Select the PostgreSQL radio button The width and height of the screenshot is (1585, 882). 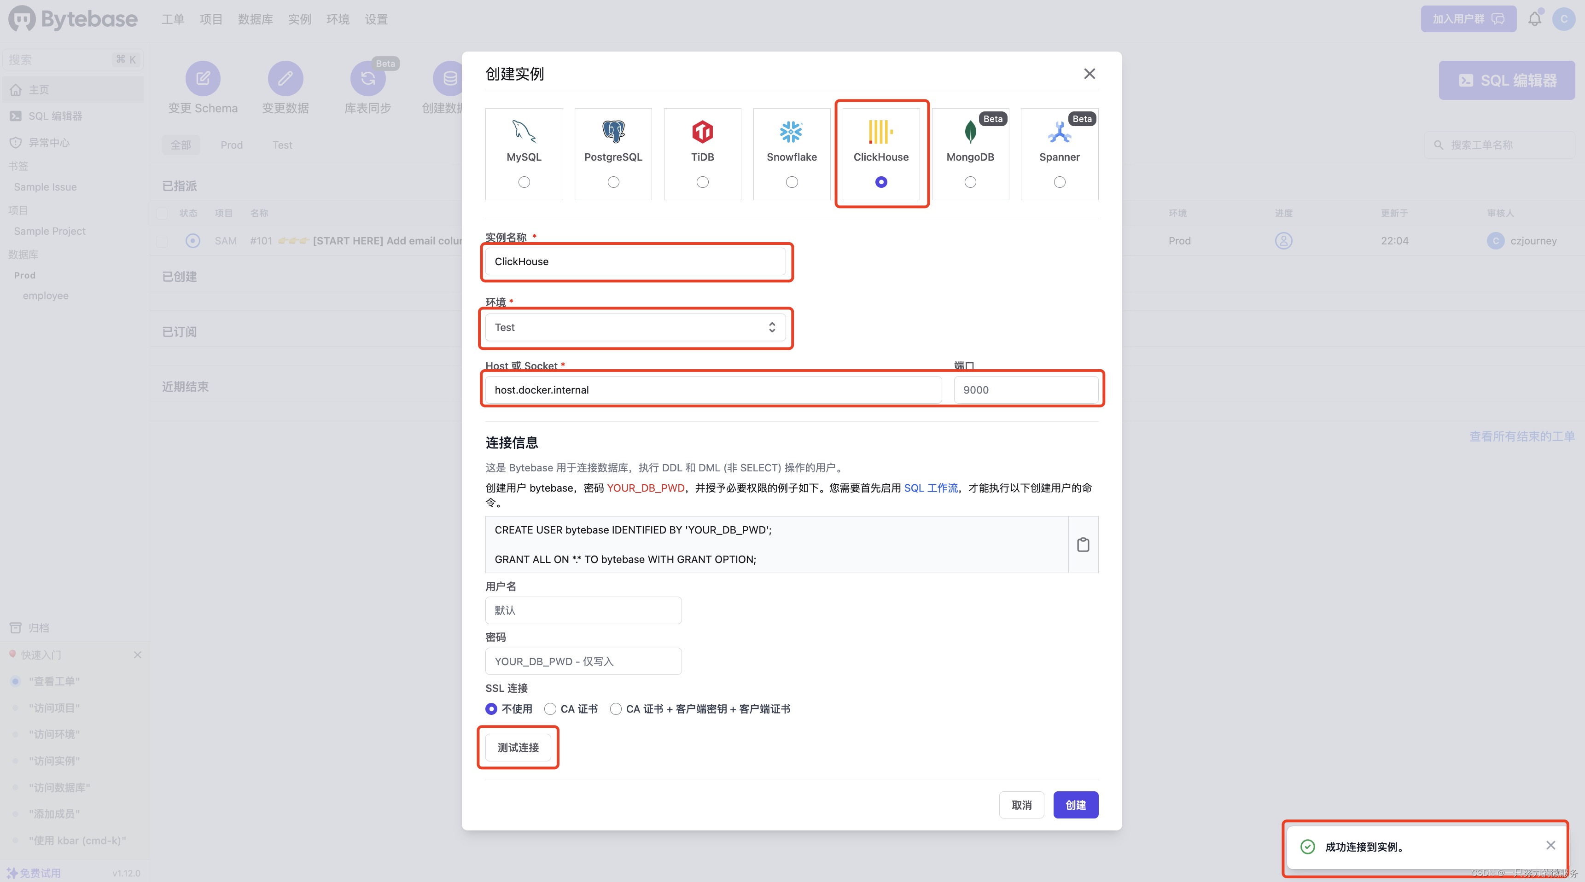pyautogui.click(x=613, y=182)
